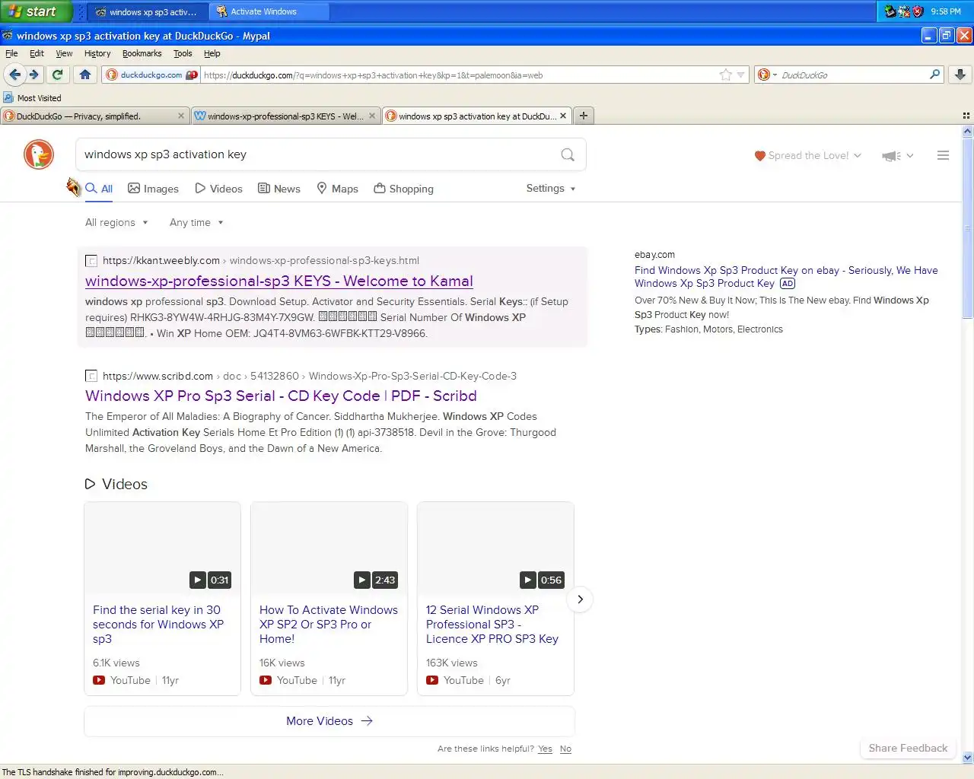Play the 0:56 video thumbnail
Image resolution: width=974 pixels, height=779 pixels.
coord(495,548)
